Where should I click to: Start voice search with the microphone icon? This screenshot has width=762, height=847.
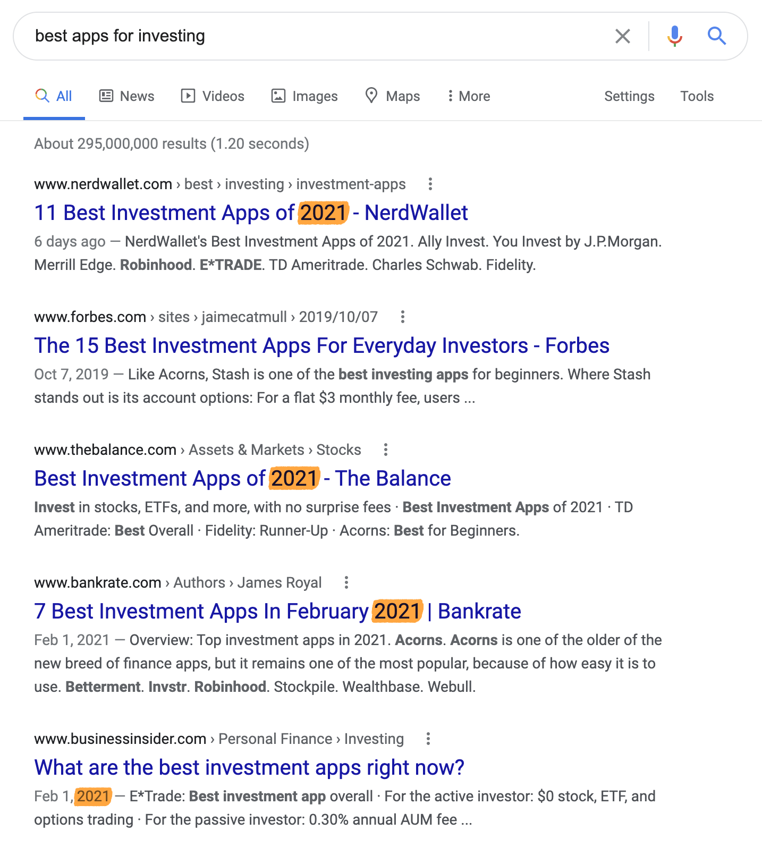(x=674, y=36)
